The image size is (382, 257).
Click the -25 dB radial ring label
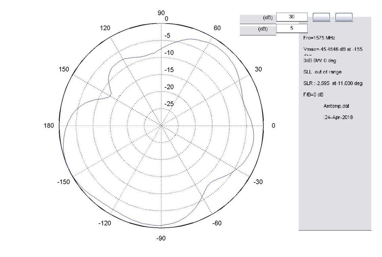(x=168, y=104)
